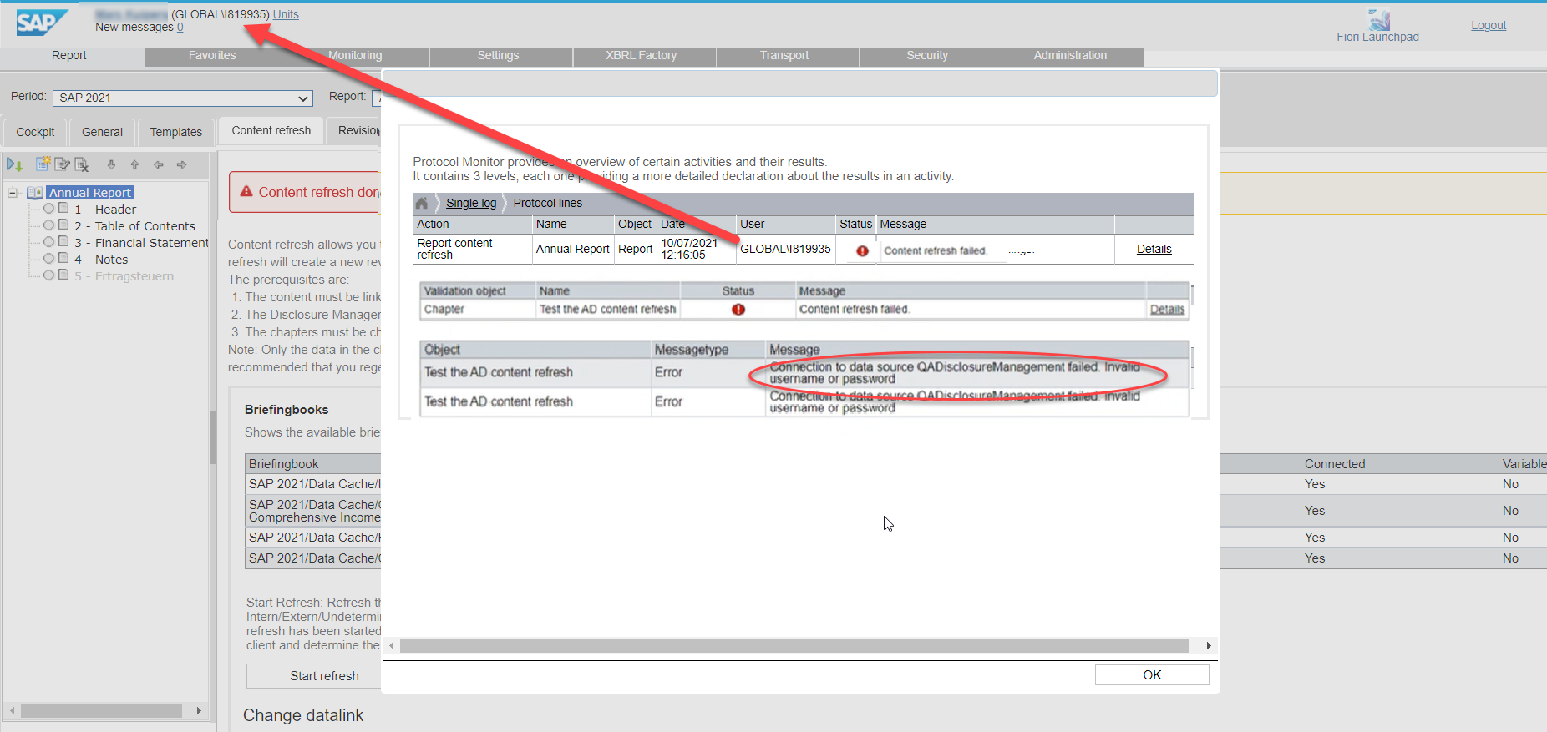Viewport: 1547px width, 732px height.
Task: Click the expand-all tree icon with green arrow
Action: (14, 164)
